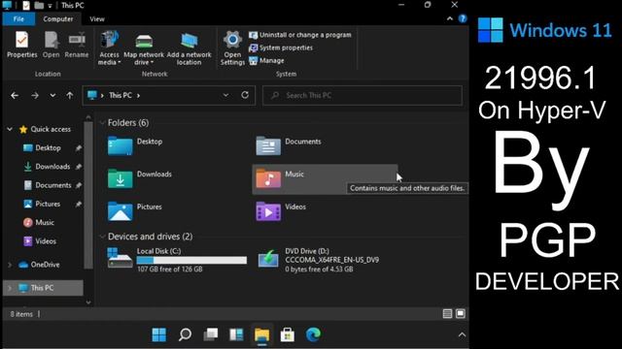
Task: Open Search from the taskbar
Action: 185,334
